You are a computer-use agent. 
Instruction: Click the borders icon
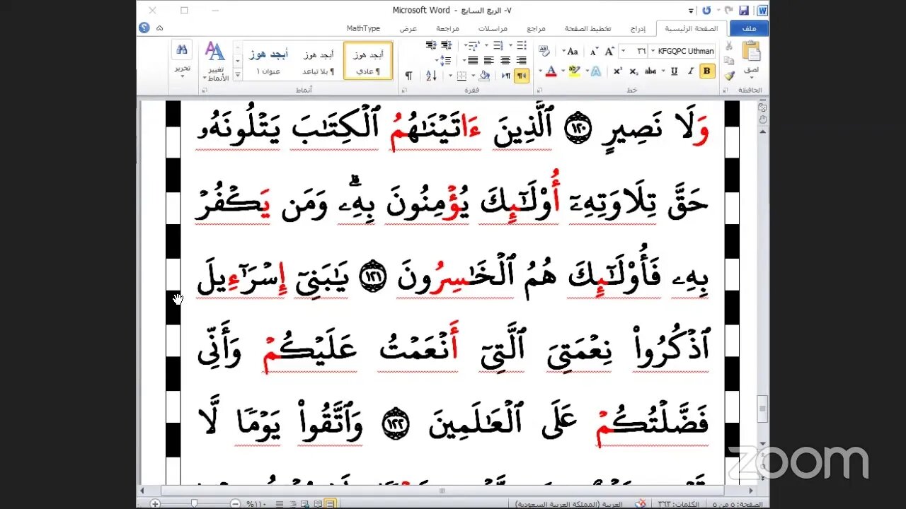461,76
